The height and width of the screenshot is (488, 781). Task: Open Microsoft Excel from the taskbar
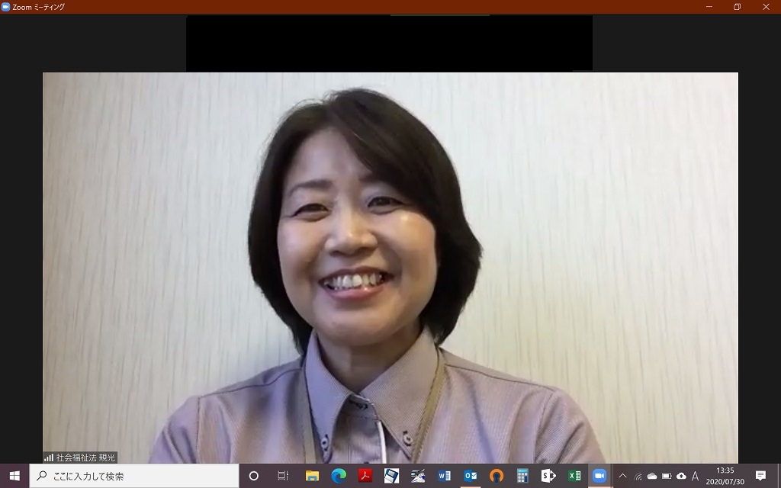[x=574, y=476]
